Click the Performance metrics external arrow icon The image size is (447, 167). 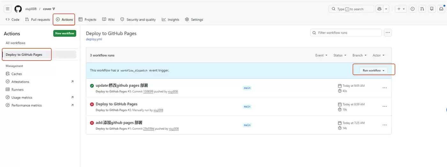72,105
